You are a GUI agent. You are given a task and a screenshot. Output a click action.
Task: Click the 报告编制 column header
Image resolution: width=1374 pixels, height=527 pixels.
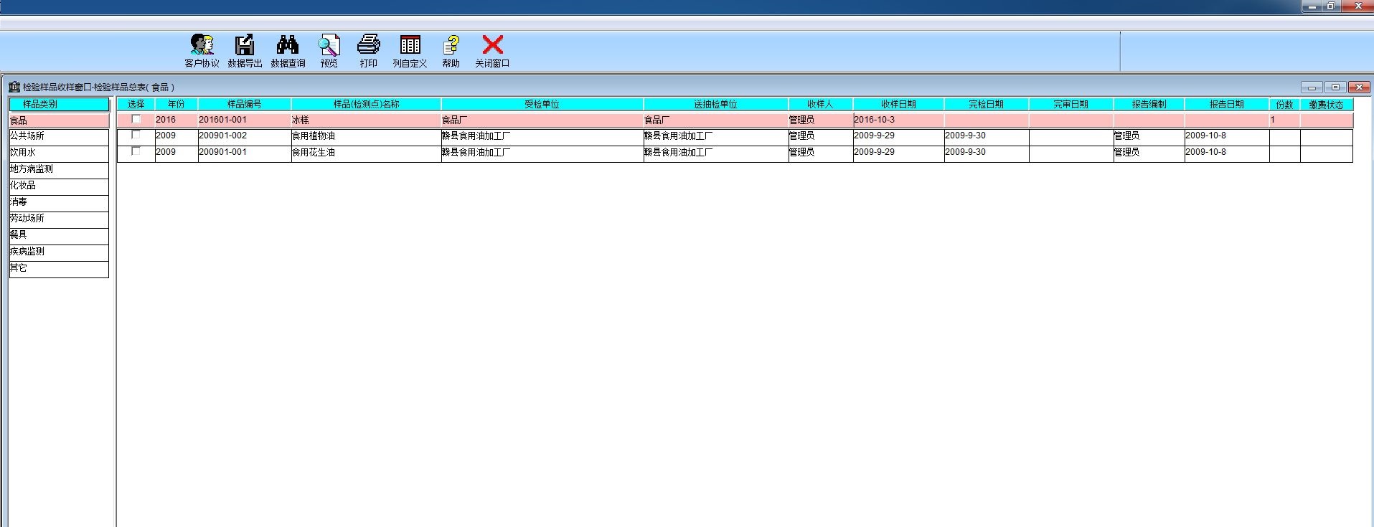pos(1149,104)
